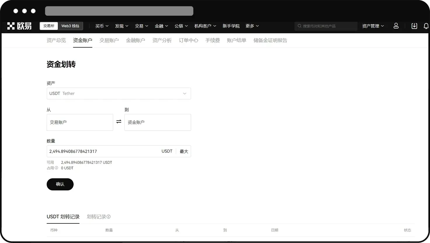Open the 交易账户 tab
The height and width of the screenshot is (243, 430).
pyautogui.click(x=109, y=40)
